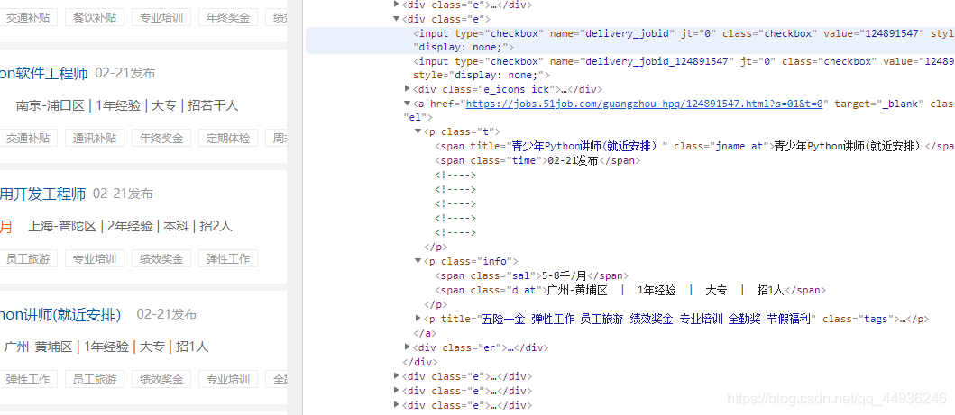The image size is (955, 415).
Task: Open the jobs.51job.com href link in DevTools
Action: (x=645, y=104)
